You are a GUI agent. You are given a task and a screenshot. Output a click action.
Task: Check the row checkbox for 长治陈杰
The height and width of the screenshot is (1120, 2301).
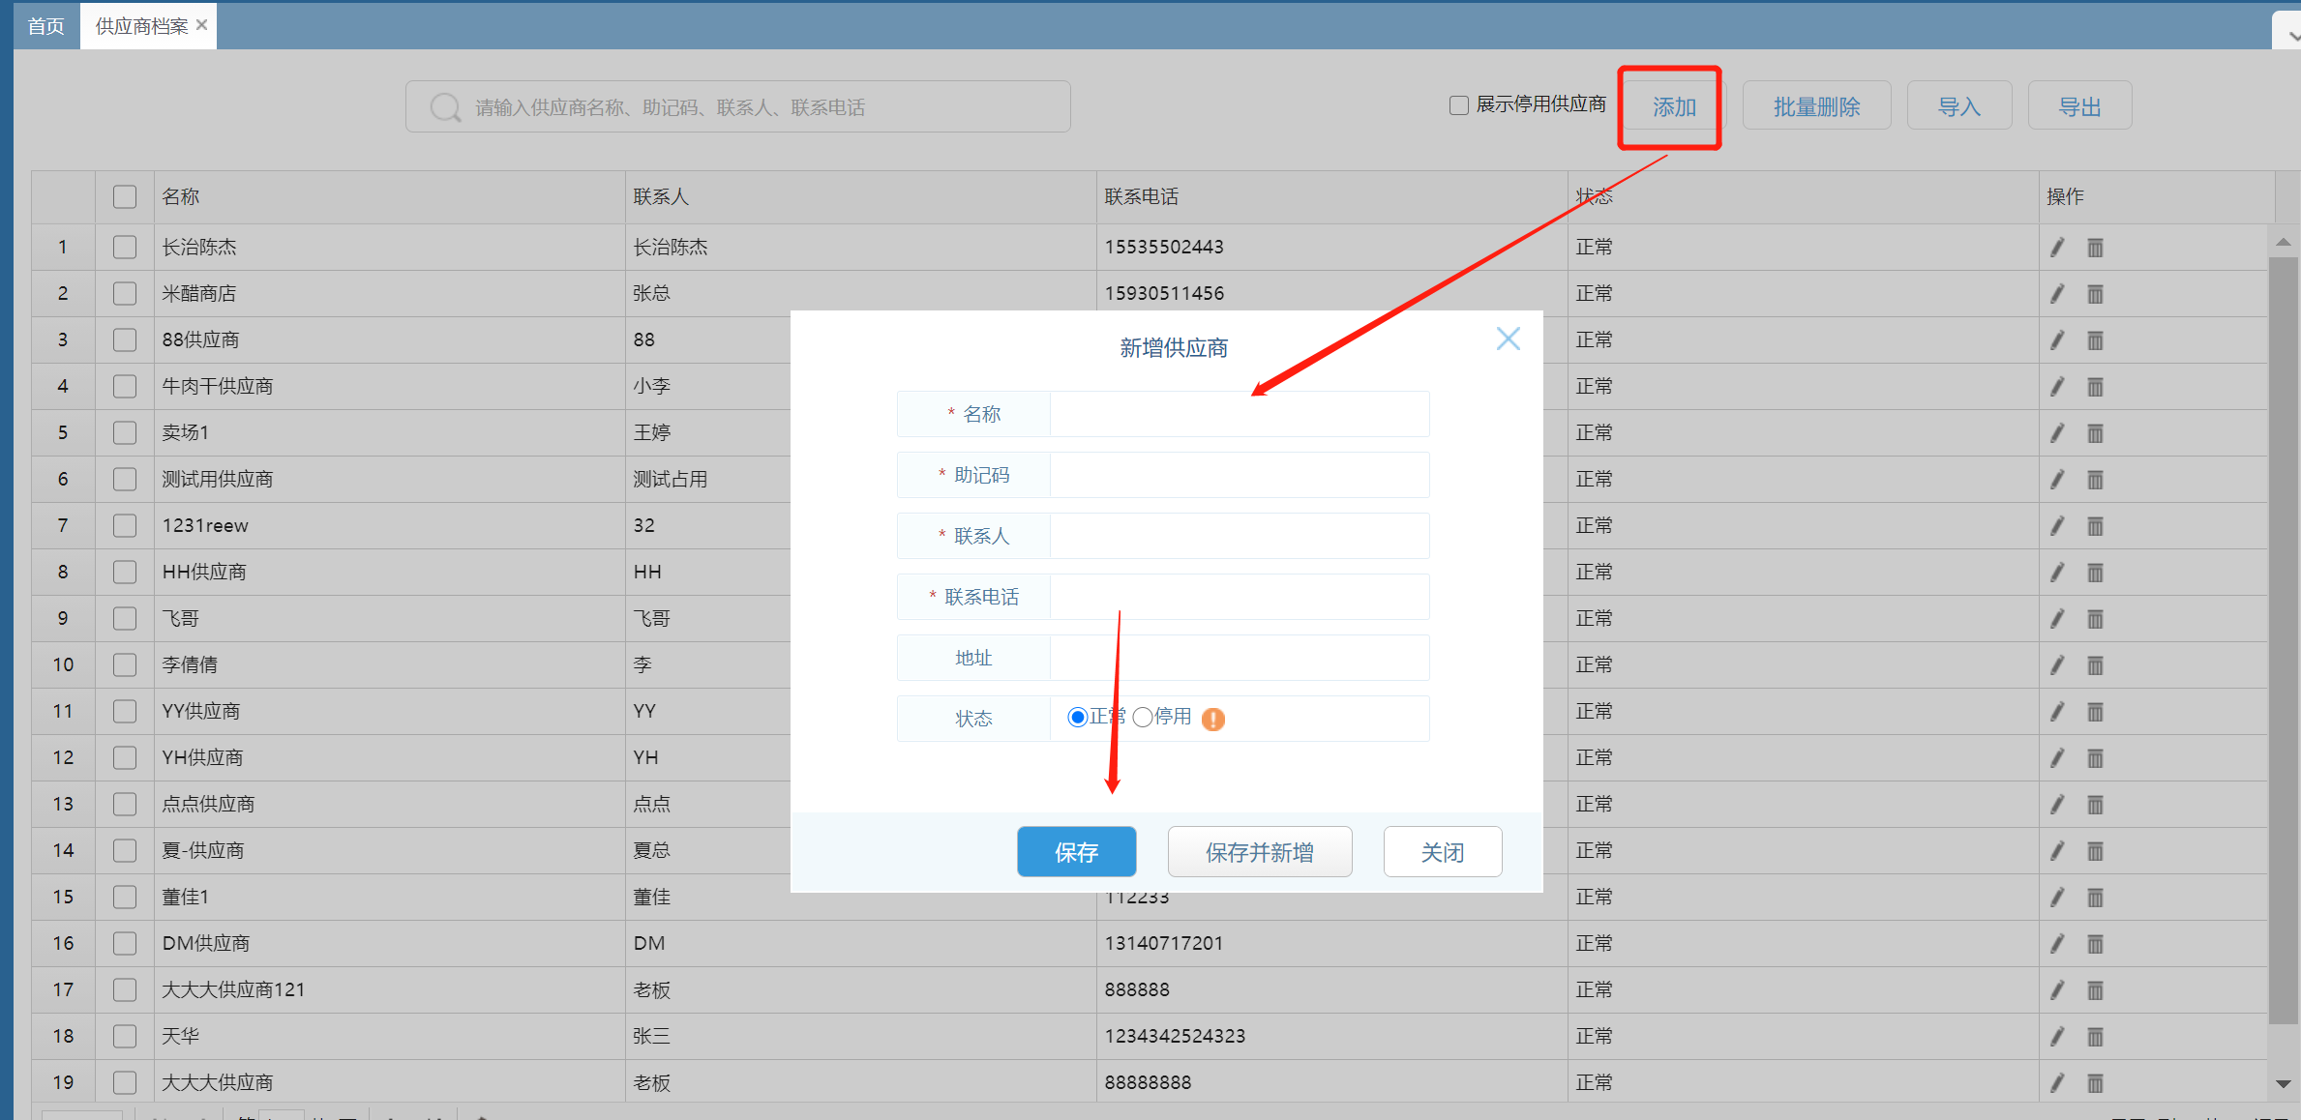click(125, 248)
